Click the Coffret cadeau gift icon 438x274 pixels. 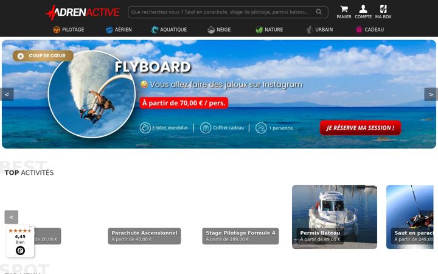[x=206, y=128]
